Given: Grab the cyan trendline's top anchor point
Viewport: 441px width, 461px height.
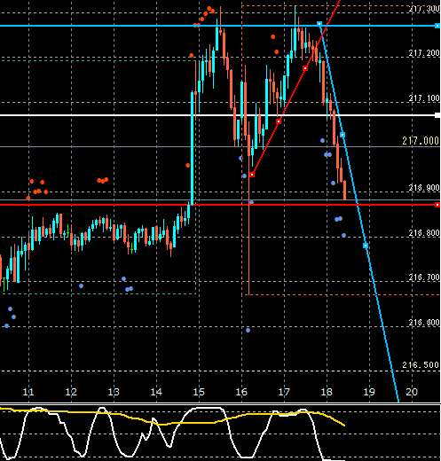Looking at the screenshot, I should coord(319,24).
